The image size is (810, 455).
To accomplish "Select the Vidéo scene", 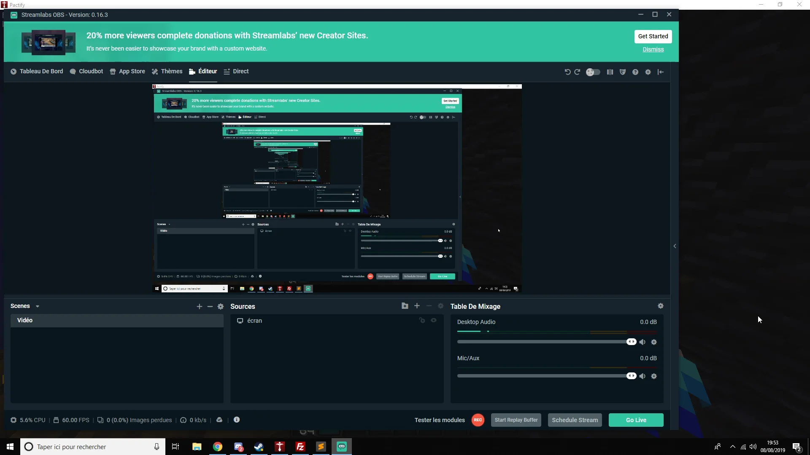I will pyautogui.click(x=117, y=321).
